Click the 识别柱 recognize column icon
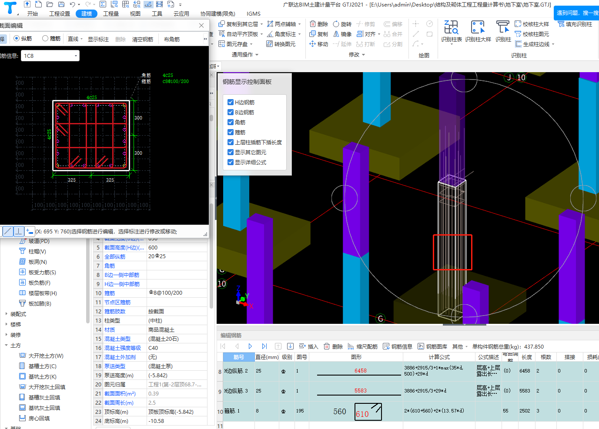599x429 pixels. (503, 31)
